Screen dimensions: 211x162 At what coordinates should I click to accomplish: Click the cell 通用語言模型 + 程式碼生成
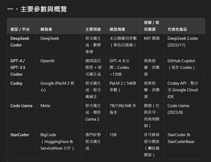click(94, 67)
